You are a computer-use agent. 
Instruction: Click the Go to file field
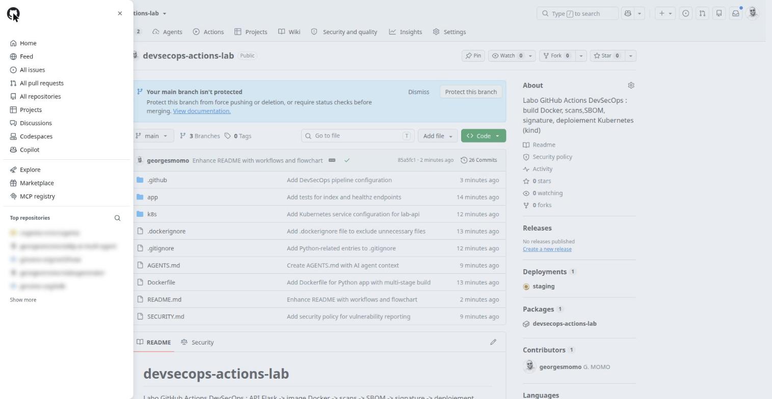[x=358, y=136]
